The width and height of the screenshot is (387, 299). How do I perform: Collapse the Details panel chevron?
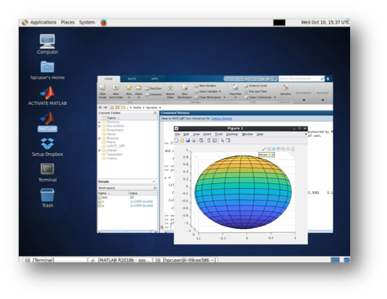point(154,182)
